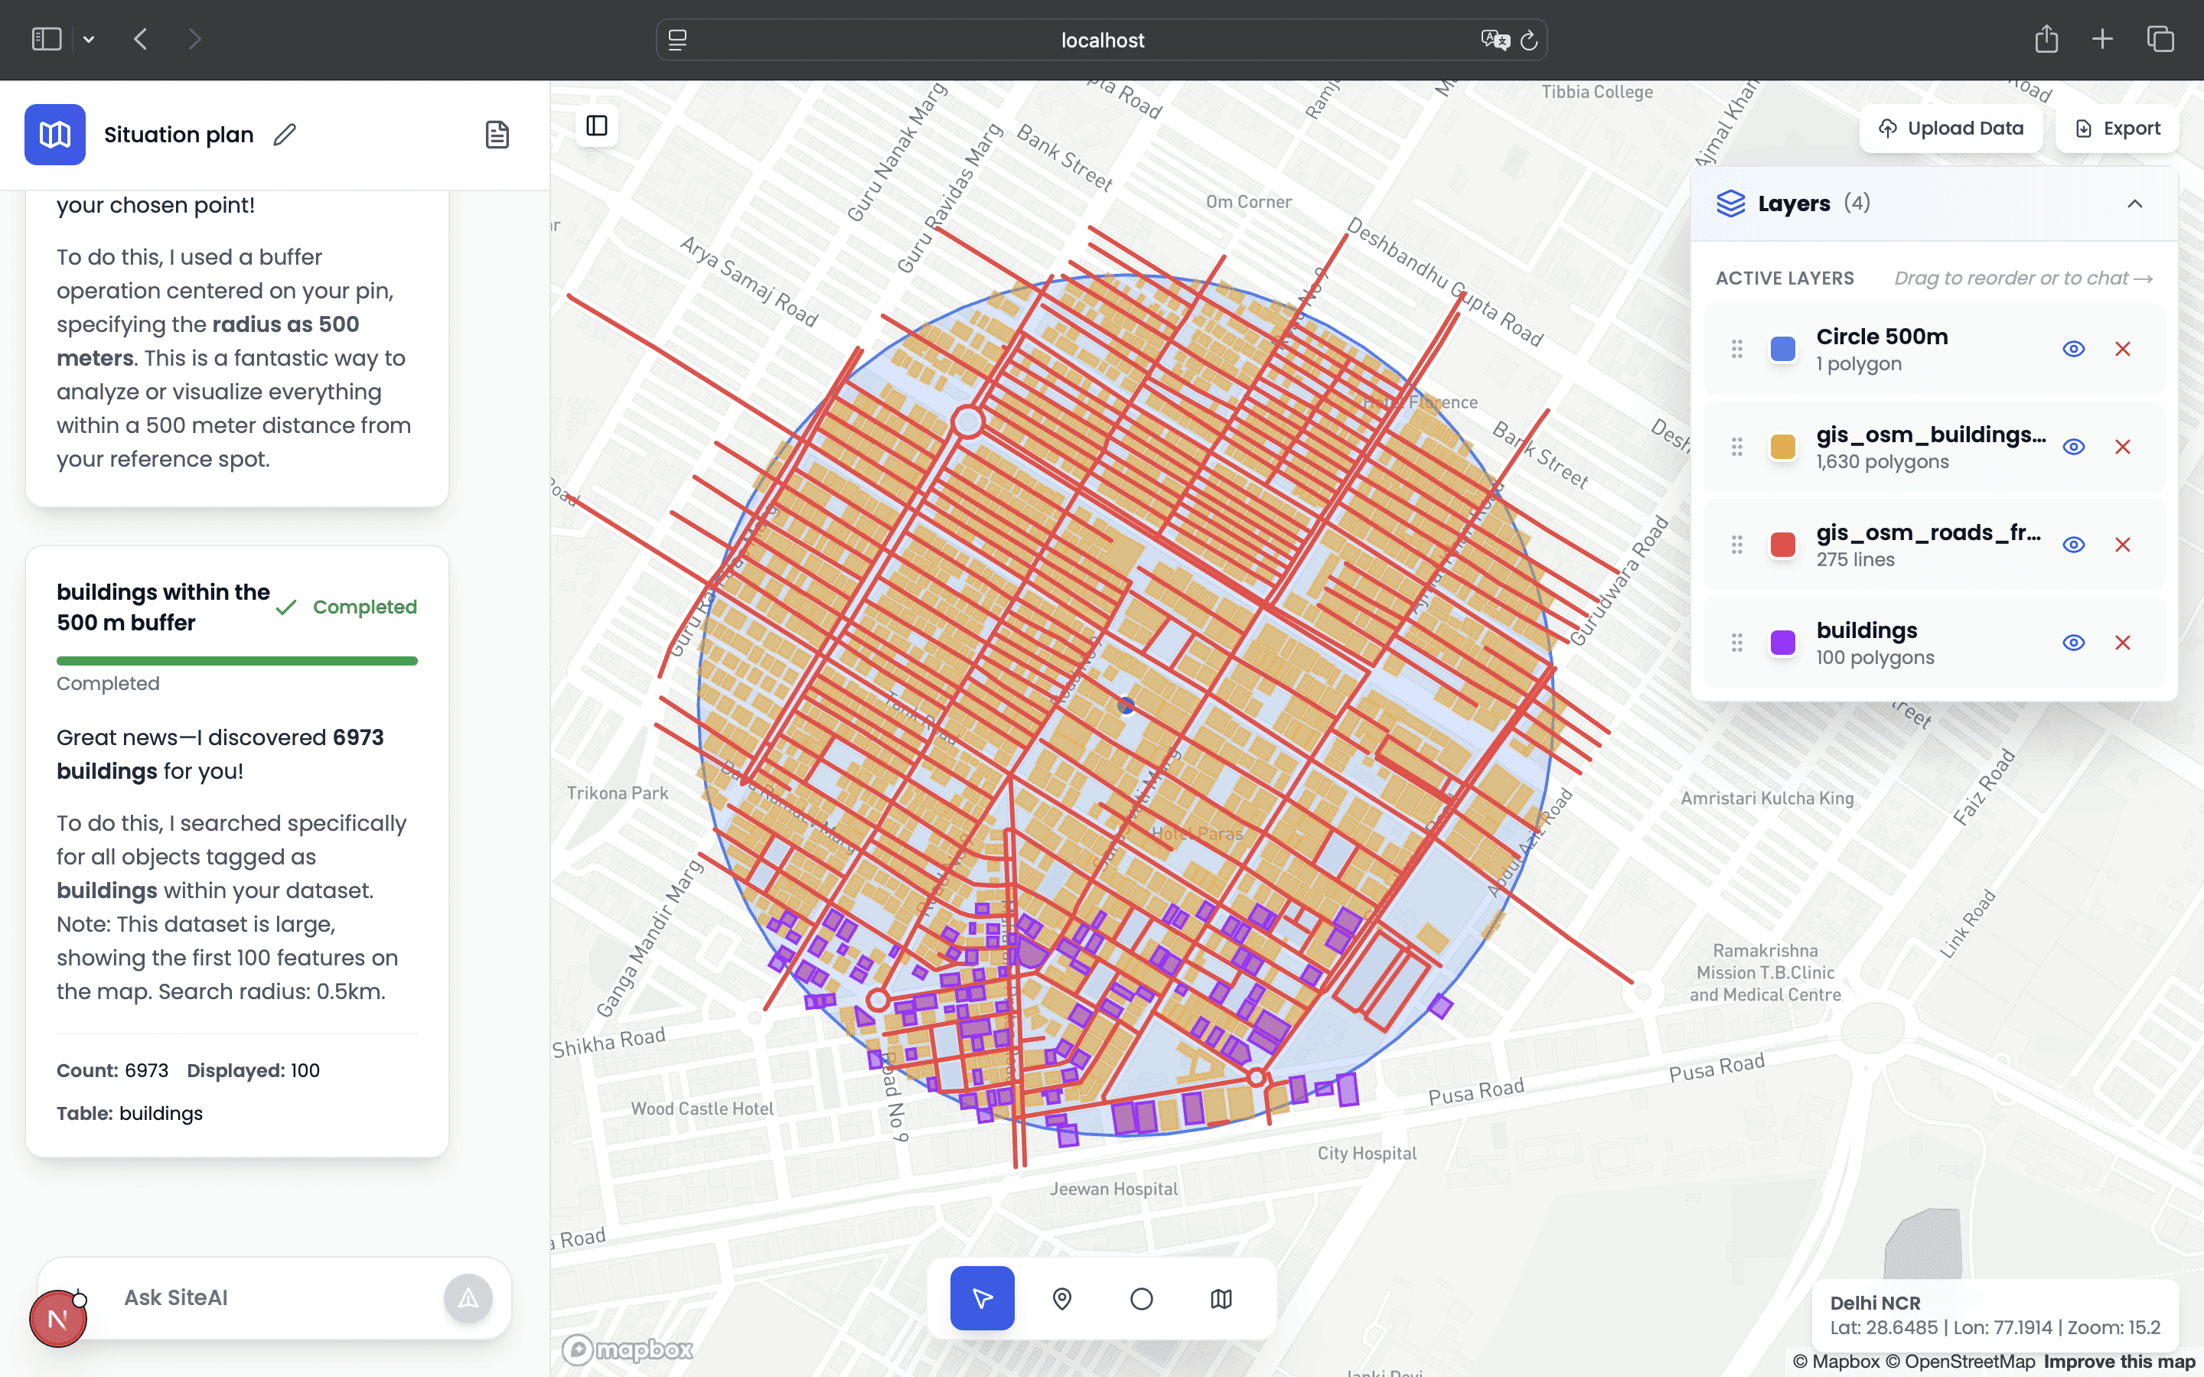
Task: Grab the drag handle for gis_osm_roads layer
Action: (1736, 545)
